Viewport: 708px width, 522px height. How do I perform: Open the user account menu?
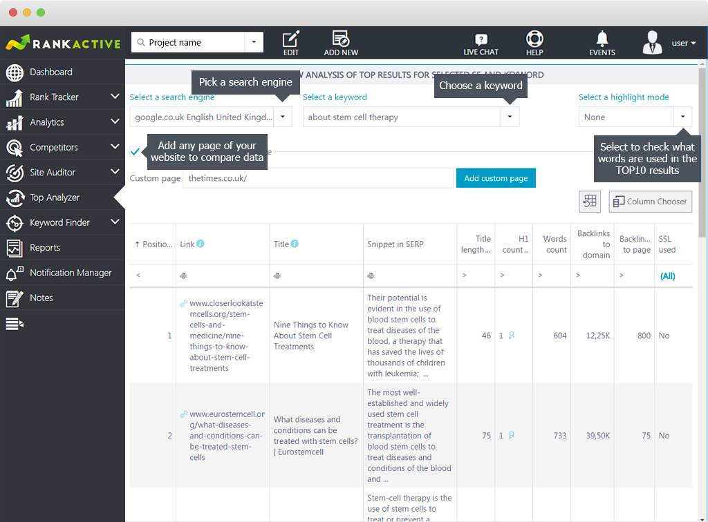pyautogui.click(x=684, y=43)
